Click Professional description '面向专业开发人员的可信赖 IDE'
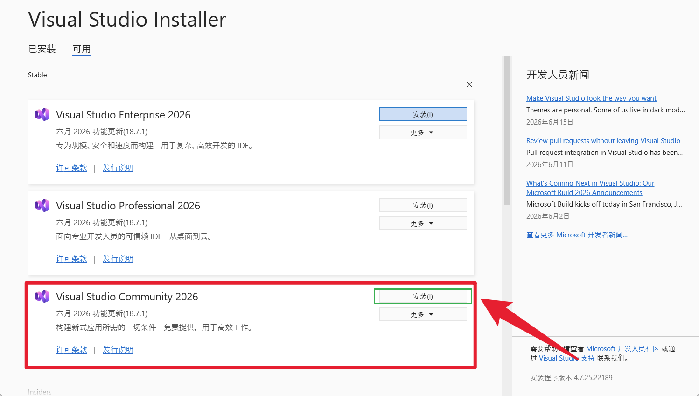This screenshot has width=699, height=396. [x=135, y=236]
